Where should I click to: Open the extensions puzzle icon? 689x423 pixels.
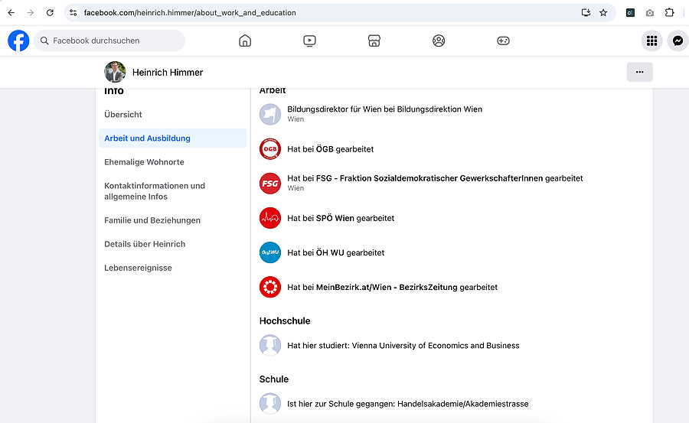669,13
